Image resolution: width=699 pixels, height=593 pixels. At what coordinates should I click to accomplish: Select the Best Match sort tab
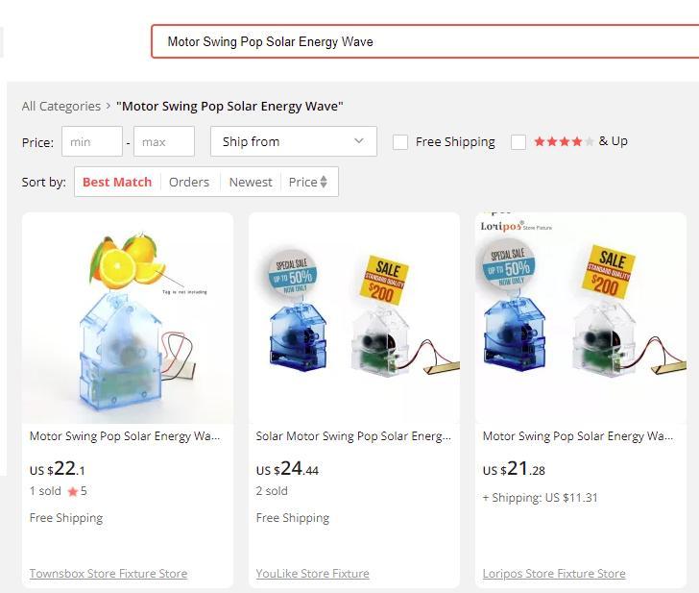[x=117, y=182]
